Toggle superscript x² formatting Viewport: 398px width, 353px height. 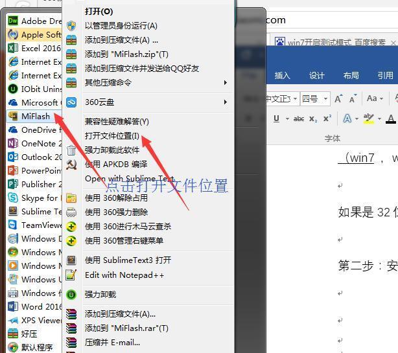tap(327, 119)
